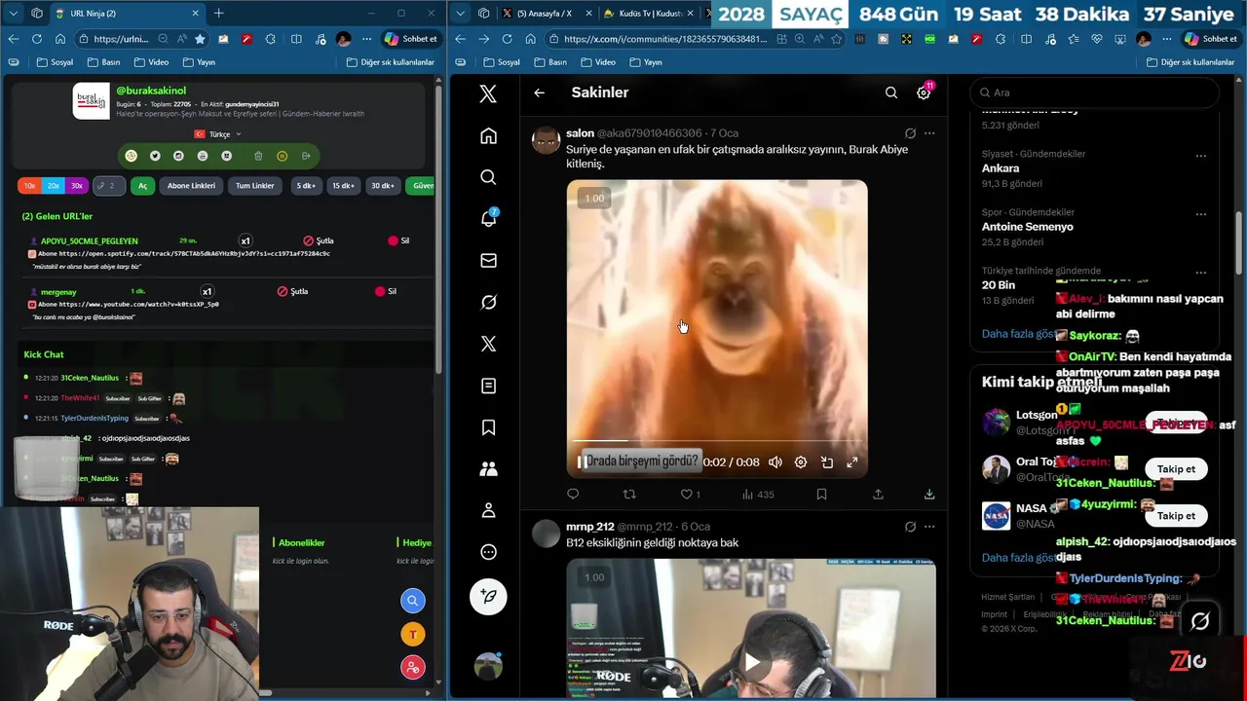Open options for Ankara trending topic
The image size is (1247, 701).
click(x=1201, y=156)
